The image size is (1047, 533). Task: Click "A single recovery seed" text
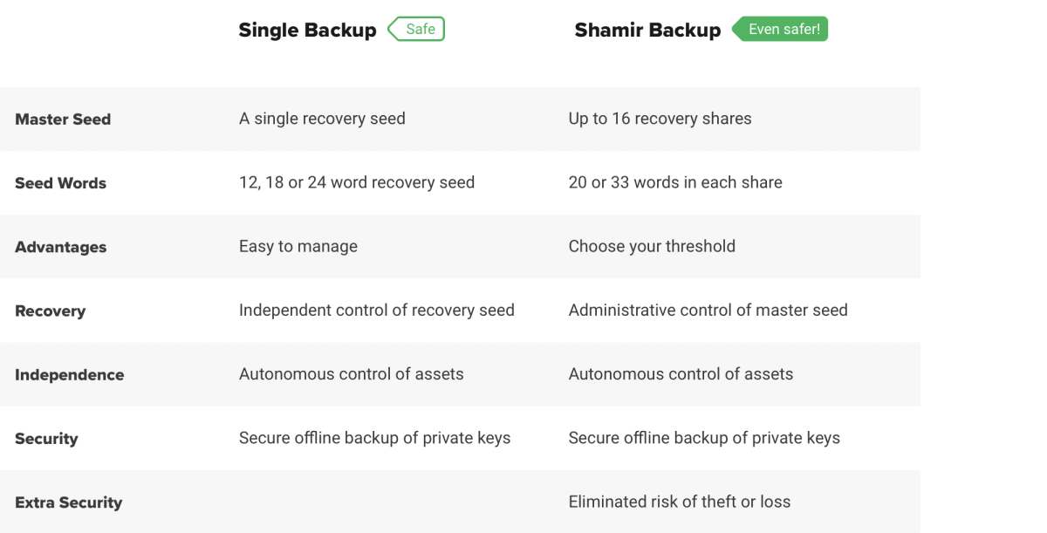[322, 119]
